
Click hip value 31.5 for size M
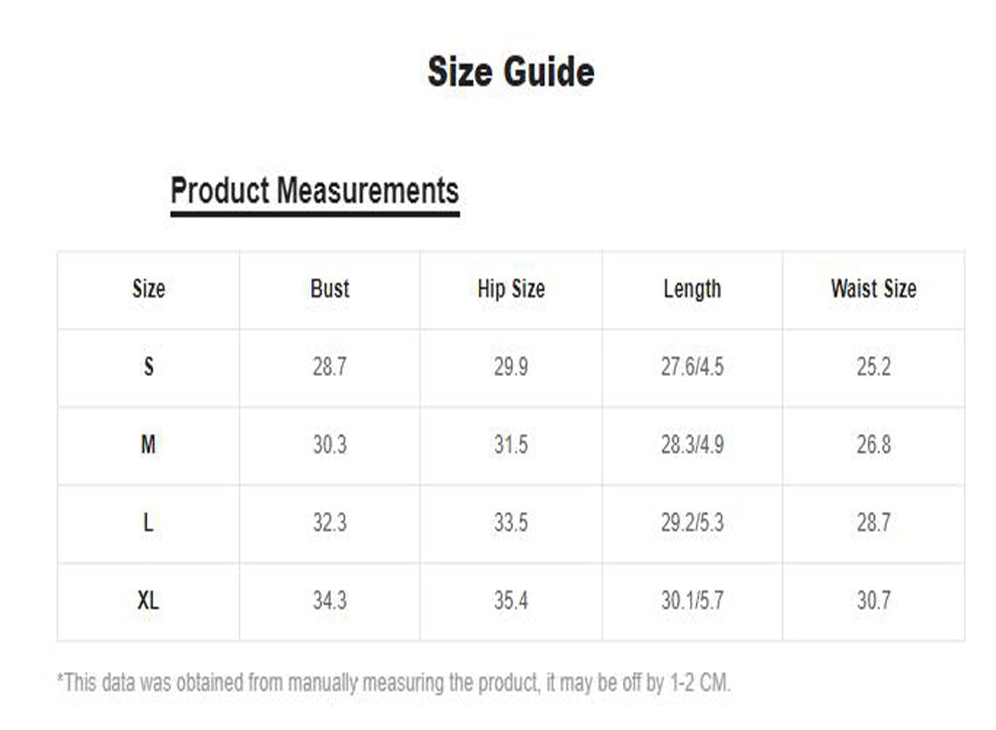(511, 444)
